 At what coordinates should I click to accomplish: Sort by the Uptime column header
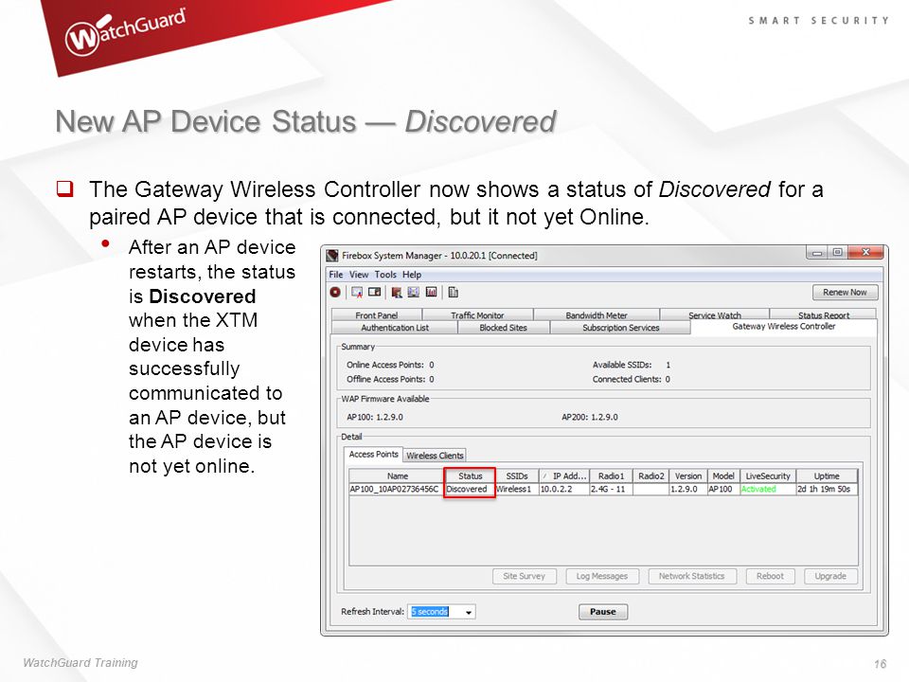coord(827,476)
